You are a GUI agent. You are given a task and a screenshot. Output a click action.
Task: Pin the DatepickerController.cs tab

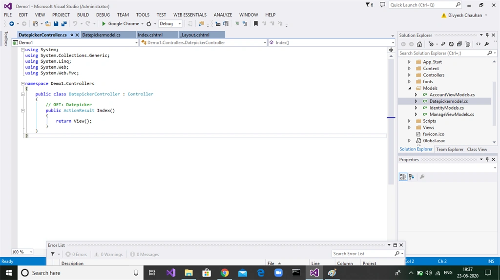(71, 35)
